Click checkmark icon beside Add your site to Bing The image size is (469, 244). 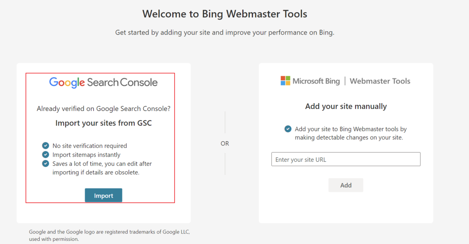(x=288, y=129)
